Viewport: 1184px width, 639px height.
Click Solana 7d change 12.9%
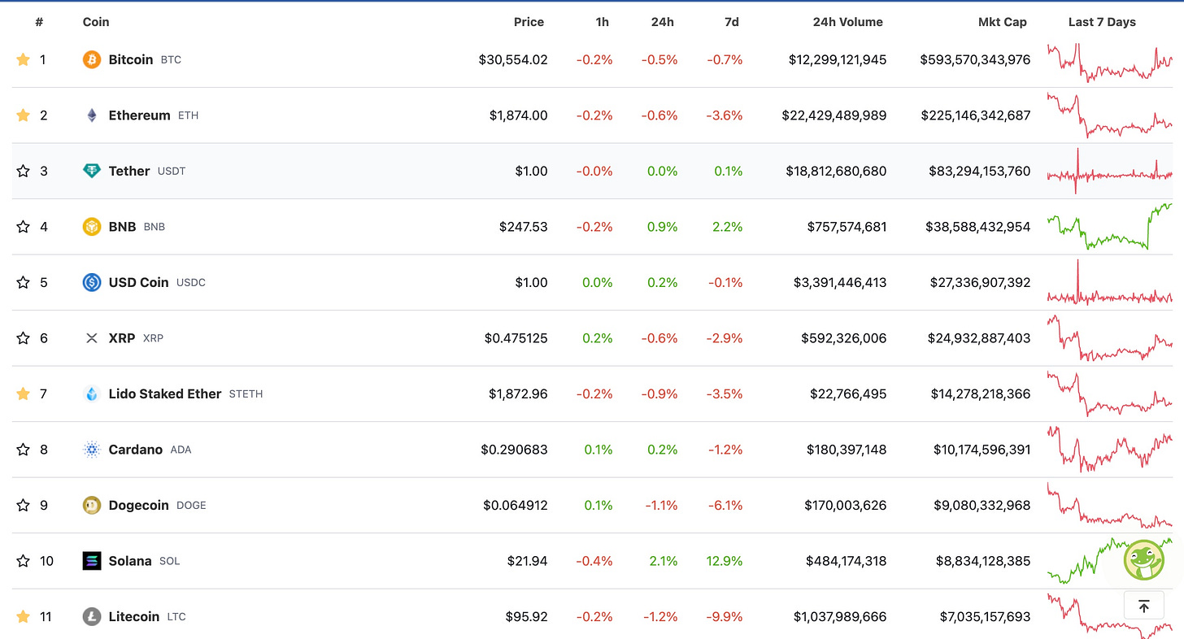click(725, 561)
